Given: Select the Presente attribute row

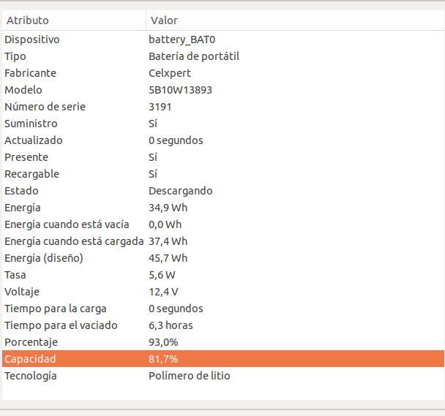Looking at the screenshot, I should 223,157.
